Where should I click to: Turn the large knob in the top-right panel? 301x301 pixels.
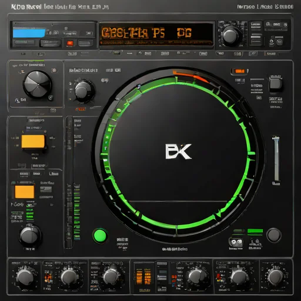[x=230, y=36]
